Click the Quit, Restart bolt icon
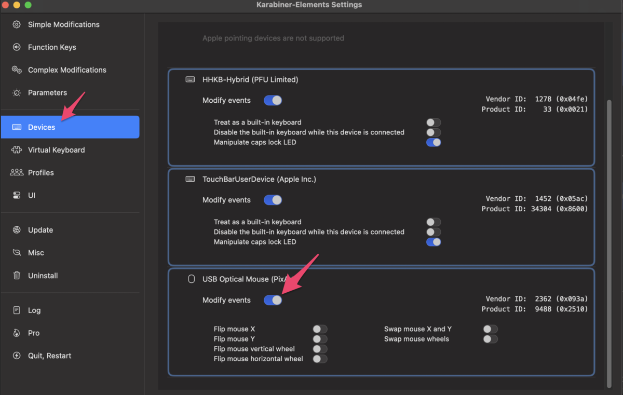The width and height of the screenshot is (623, 395). 17,356
